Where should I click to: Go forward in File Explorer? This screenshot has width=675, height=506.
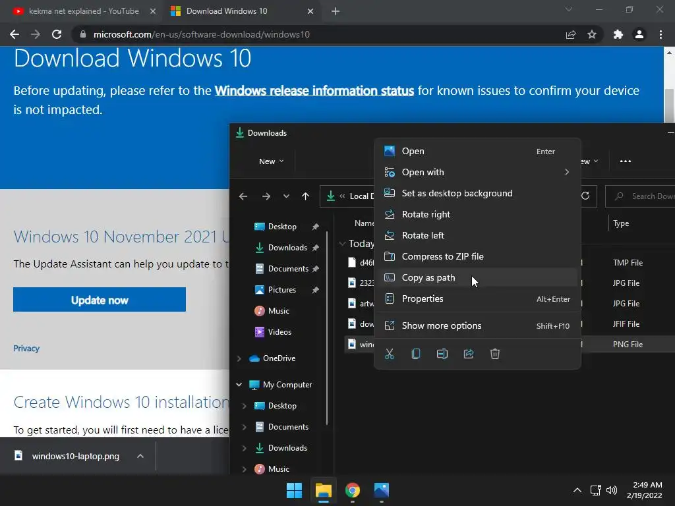point(266,196)
